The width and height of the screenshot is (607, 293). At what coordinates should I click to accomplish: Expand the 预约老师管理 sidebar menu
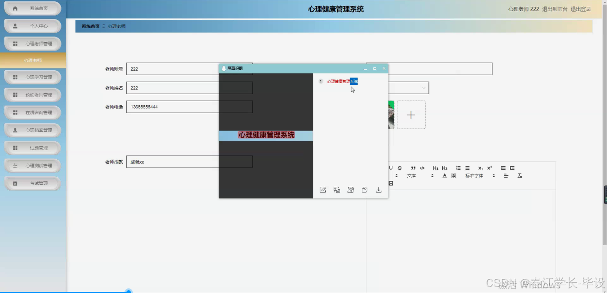click(x=33, y=95)
